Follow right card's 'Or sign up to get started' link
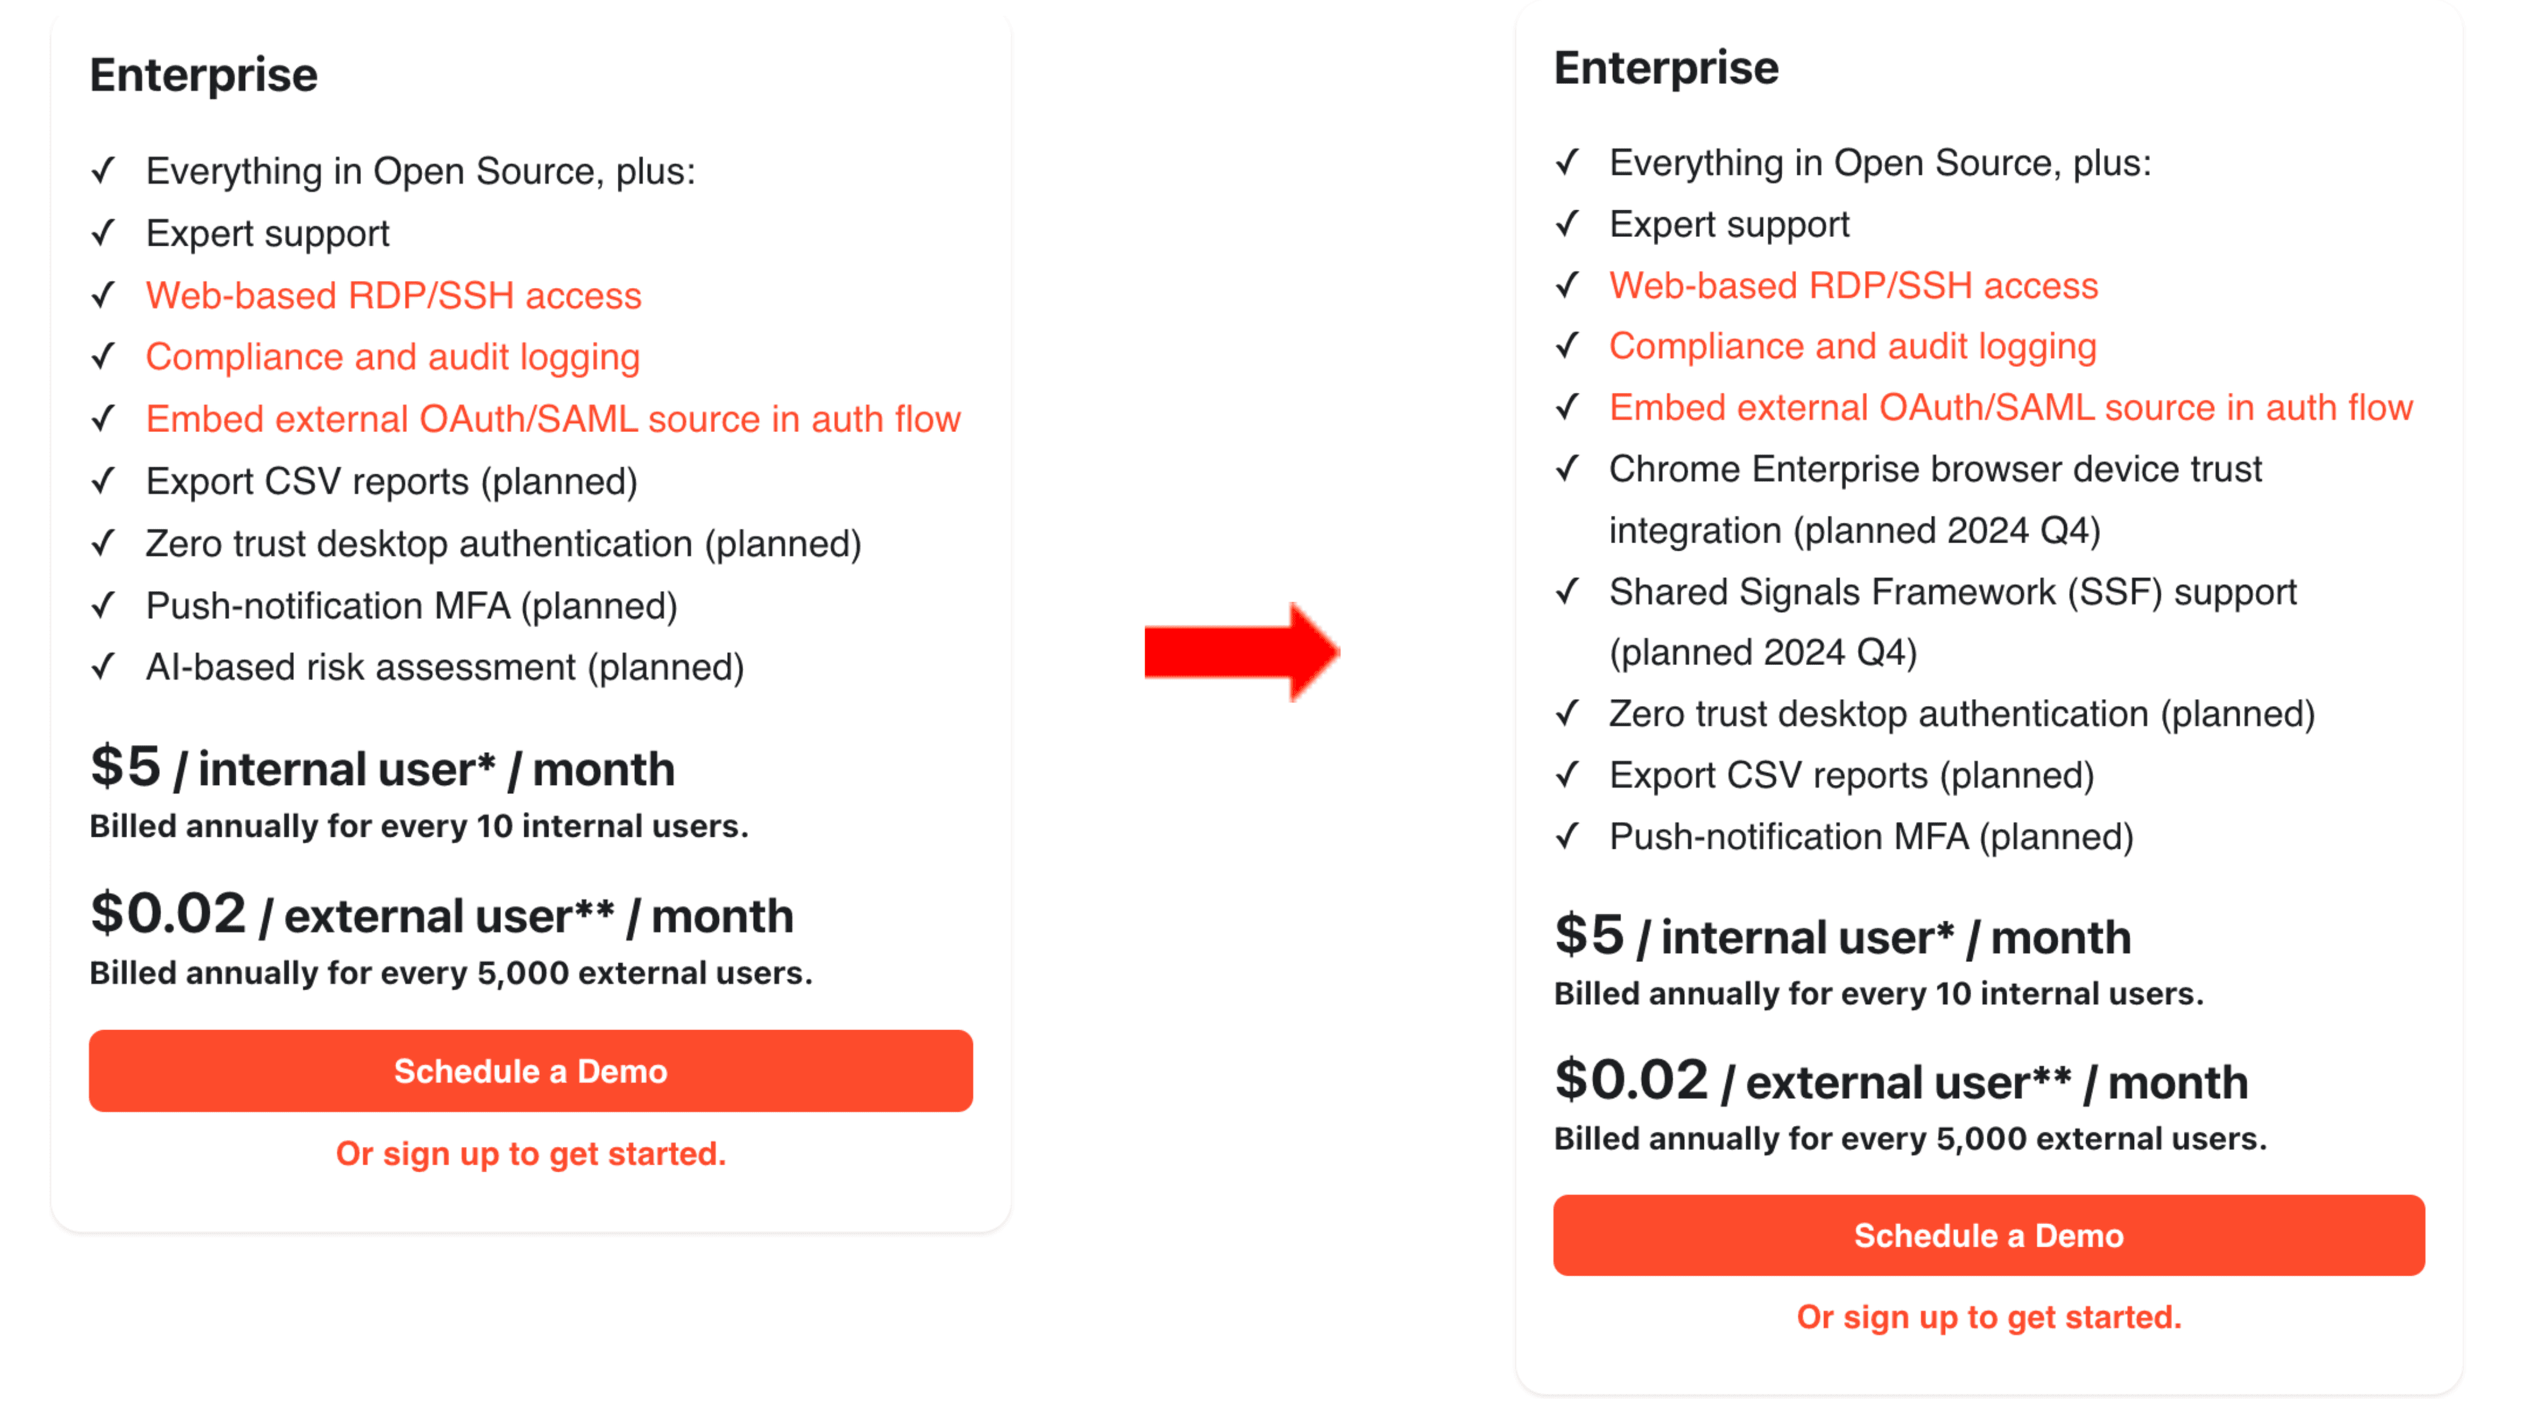The image size is (2527, 1421). click(x=1989, y=1316)
